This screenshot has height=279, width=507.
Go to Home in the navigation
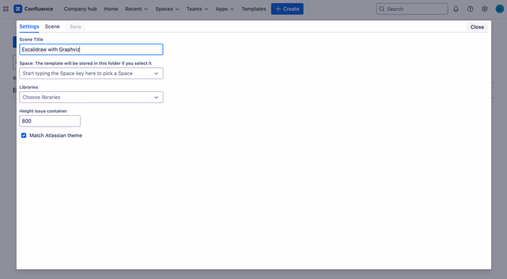click(111, 9)
